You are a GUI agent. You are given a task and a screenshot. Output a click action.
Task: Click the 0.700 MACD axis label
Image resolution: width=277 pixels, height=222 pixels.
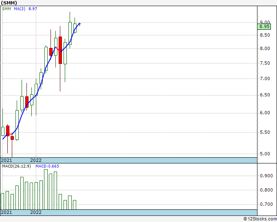(266, 204)
